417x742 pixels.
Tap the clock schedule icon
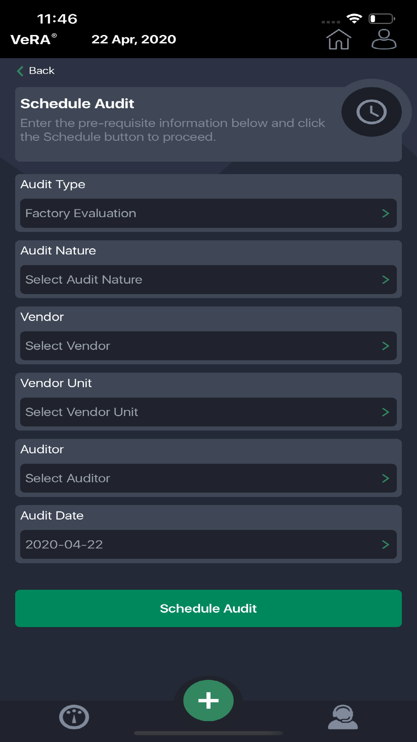(372, 112)
